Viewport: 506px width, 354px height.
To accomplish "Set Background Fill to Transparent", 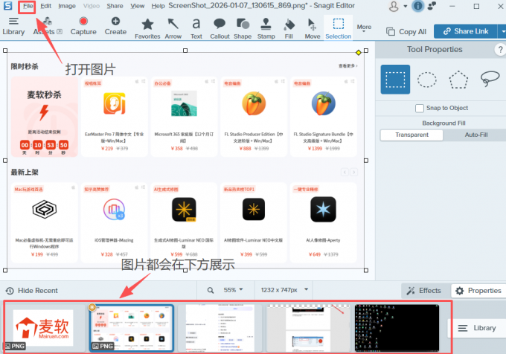I will pyautogui.click(x=411, y=135).
